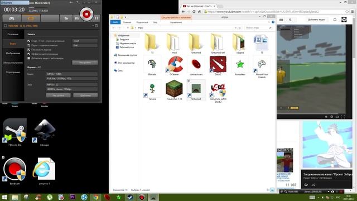This screenshot has width=357, height=201.
Task: Expand the Explorer ribbon with the chevron
Action: pos(269,22)
